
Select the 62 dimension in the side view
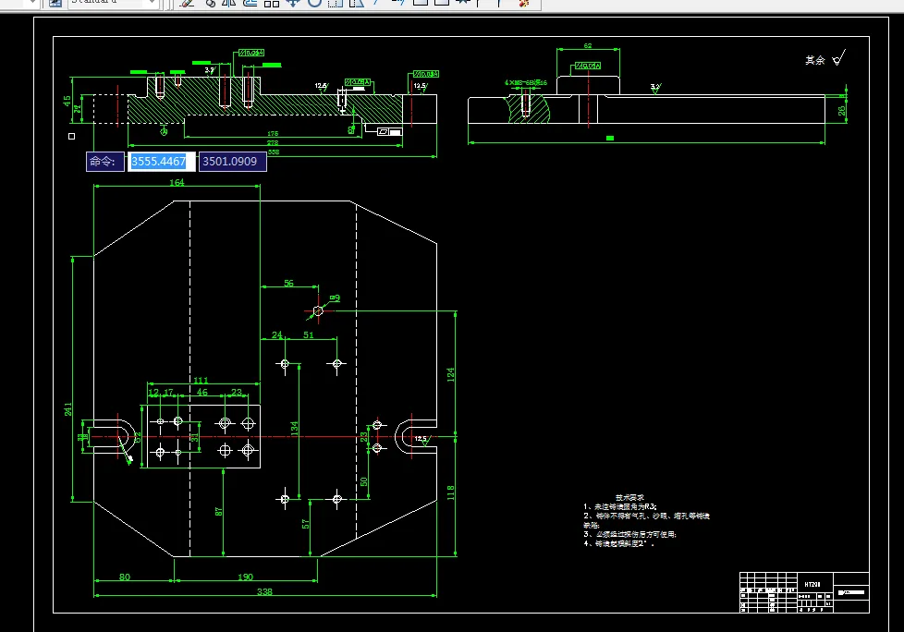(588, 45)
